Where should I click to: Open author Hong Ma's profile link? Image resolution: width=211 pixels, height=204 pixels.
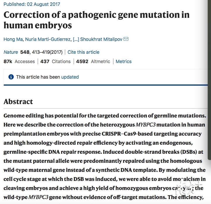(x=13, y=39)
